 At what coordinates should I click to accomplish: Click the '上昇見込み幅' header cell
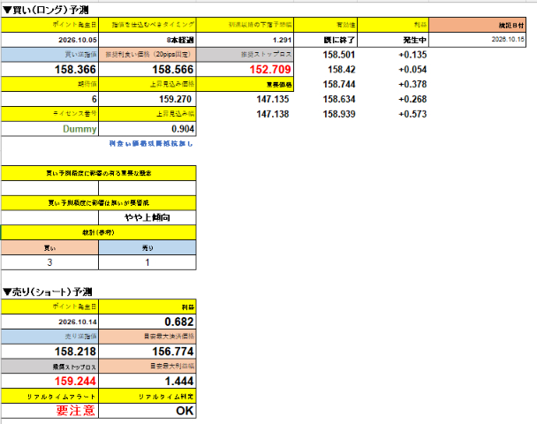(147, 114)
